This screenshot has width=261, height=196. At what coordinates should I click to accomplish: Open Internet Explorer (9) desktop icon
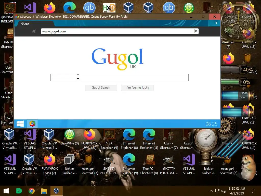coord(129,164)
